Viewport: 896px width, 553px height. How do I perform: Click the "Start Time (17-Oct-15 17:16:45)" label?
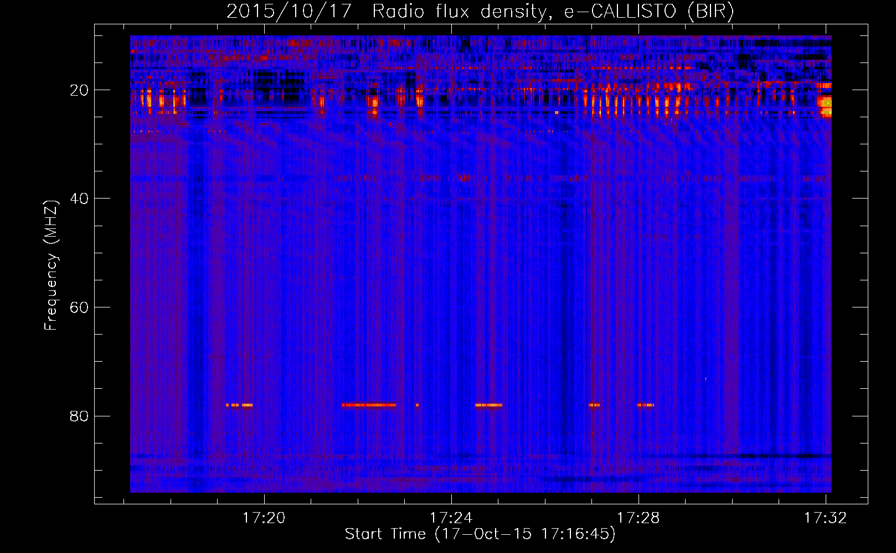[480, 534]
